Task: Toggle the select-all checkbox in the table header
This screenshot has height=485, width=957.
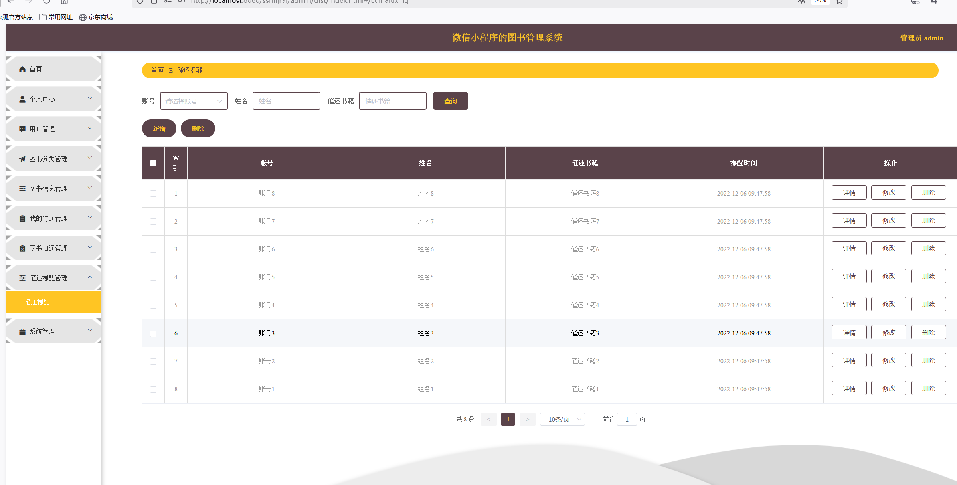Action: [x=153, y=163]
